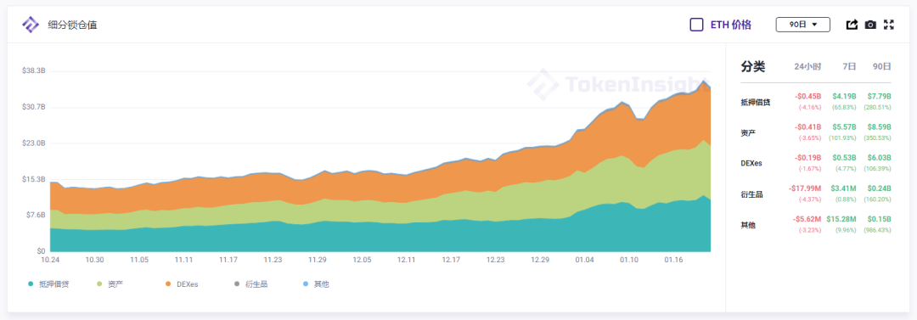Expand chart with fullscreen icon
The image size is (917, 320).
coord(889,25)
